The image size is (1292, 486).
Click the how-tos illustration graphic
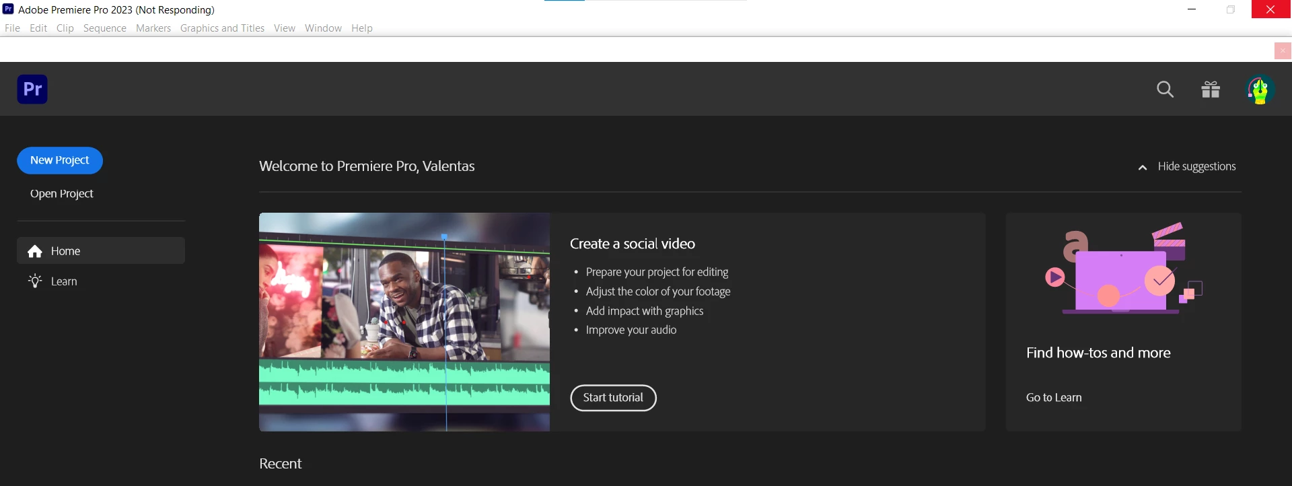(1123, 268)
